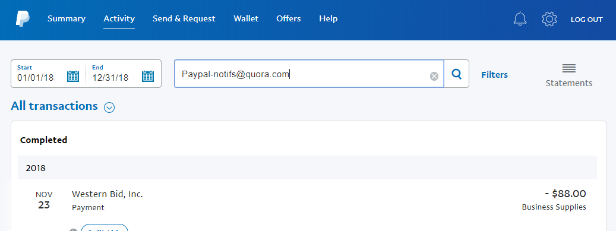The height and width of the screenshot is (231, 616).
Task: Open Western Bid, Inc. transaction
Action: (108, 194)
